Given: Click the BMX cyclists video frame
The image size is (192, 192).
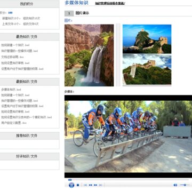Looking at the screenshot, I should tap(128, 137).
